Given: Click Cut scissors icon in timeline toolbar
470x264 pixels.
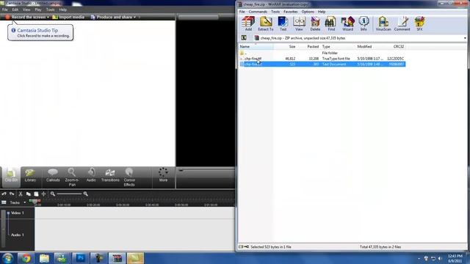Looking at the screenshot, I should pyautogui.click(x=21, y=194).
